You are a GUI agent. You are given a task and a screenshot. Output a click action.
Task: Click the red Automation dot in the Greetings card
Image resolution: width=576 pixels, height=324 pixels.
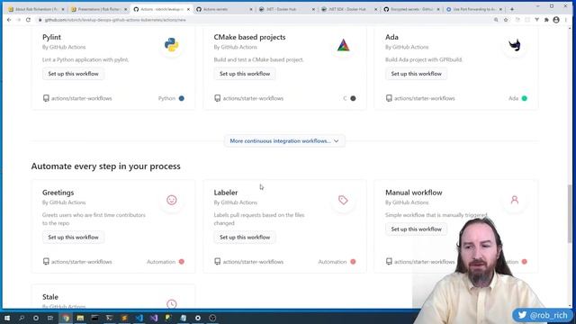click(182, 262)
